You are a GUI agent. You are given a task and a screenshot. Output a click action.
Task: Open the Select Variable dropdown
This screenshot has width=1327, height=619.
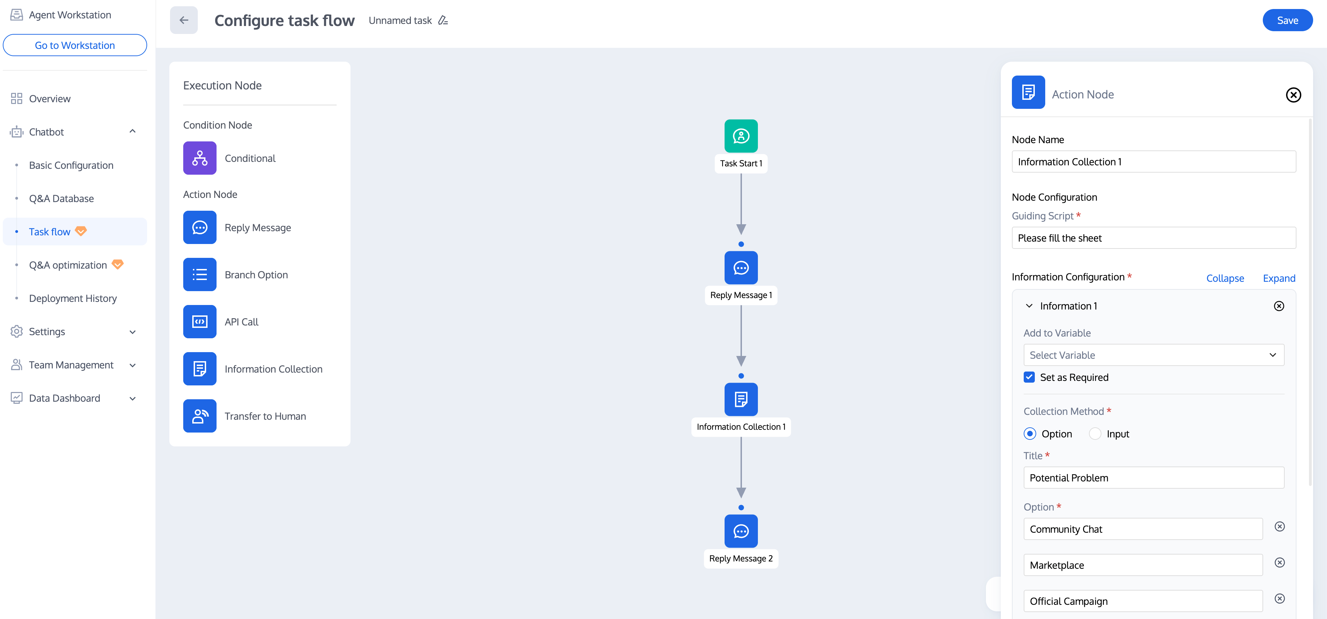[x=1153, y=355]
